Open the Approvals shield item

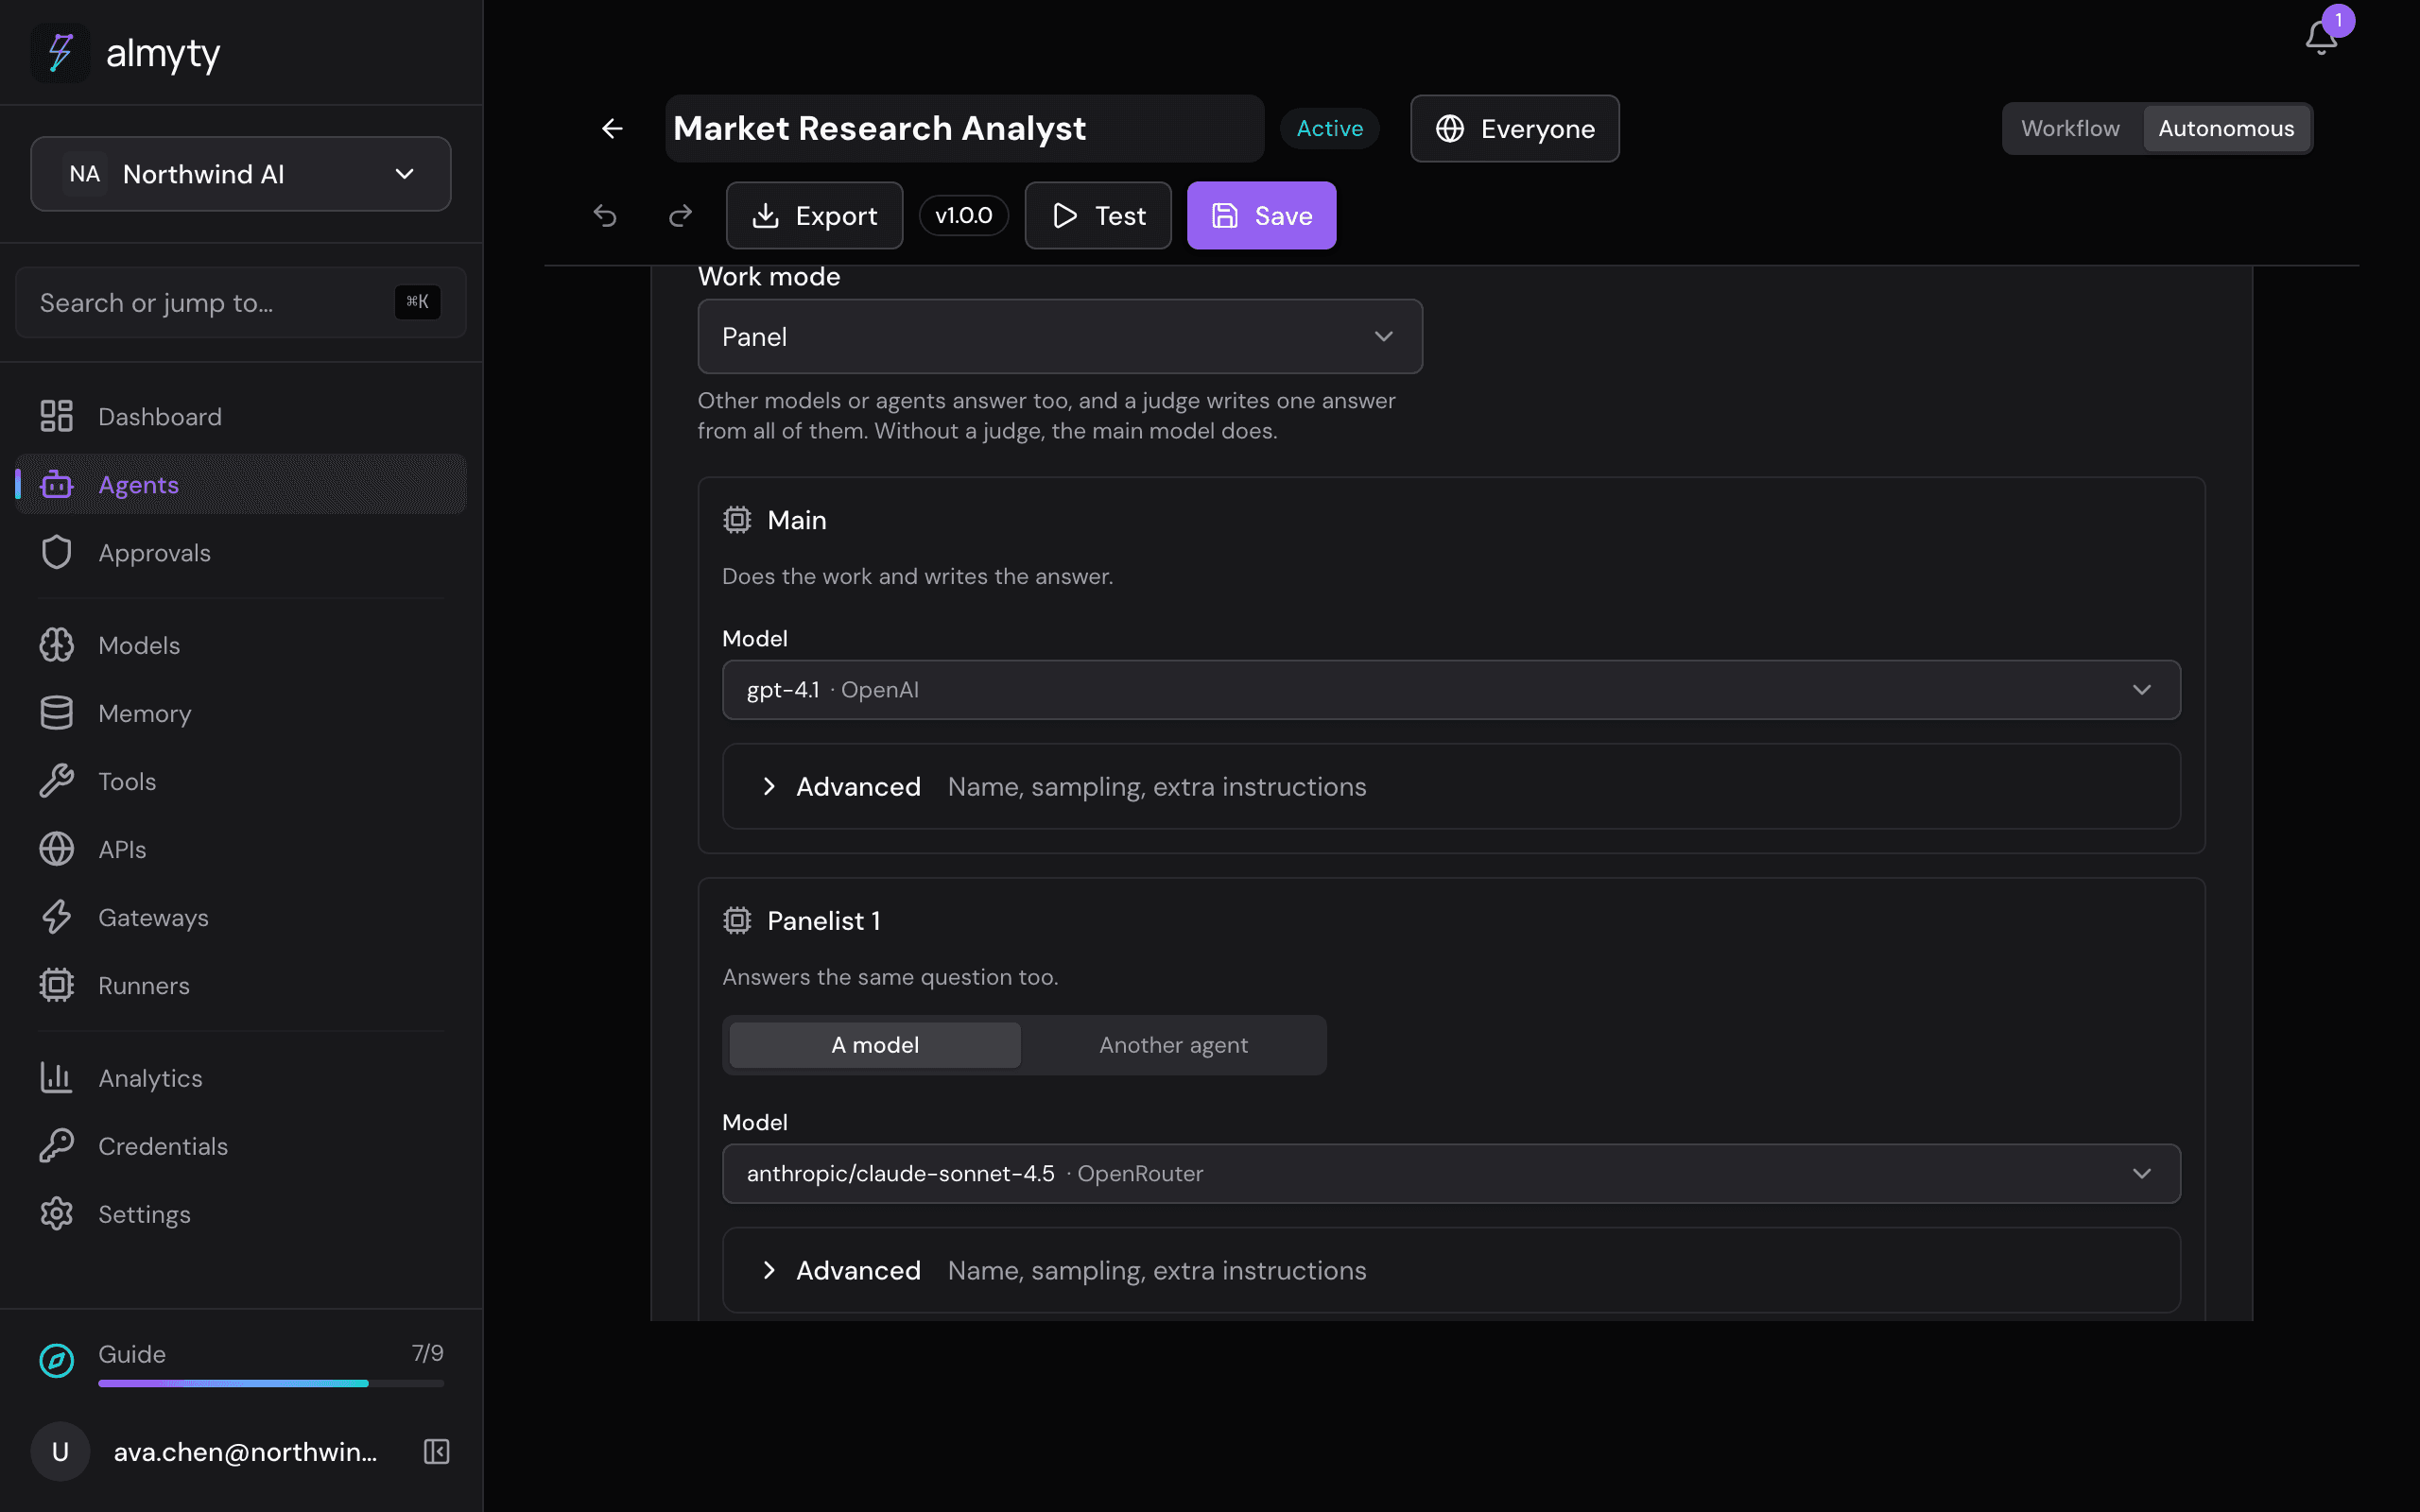click(241, 552)
